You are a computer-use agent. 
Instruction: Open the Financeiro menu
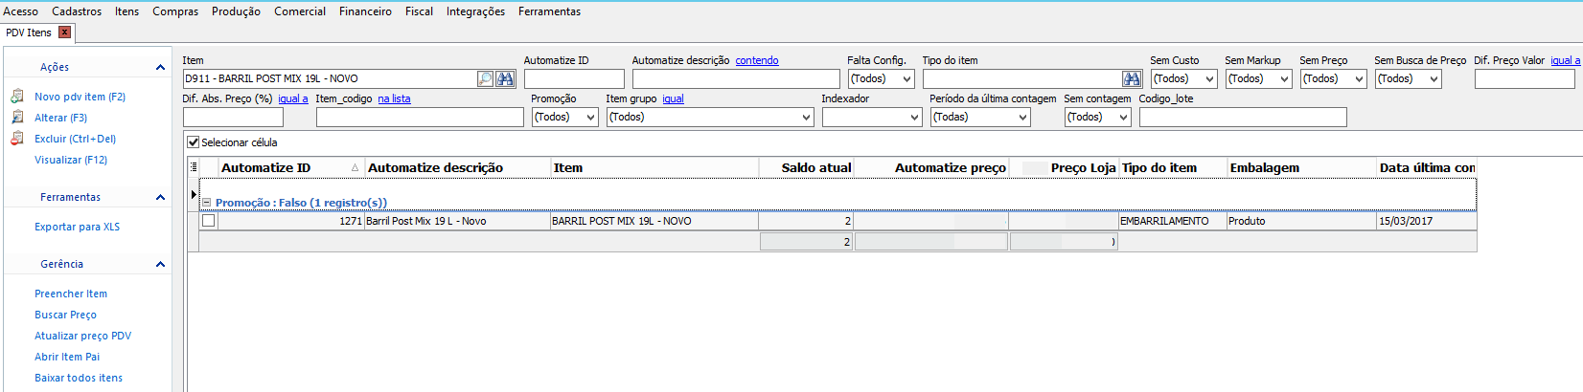click(365, 11)
